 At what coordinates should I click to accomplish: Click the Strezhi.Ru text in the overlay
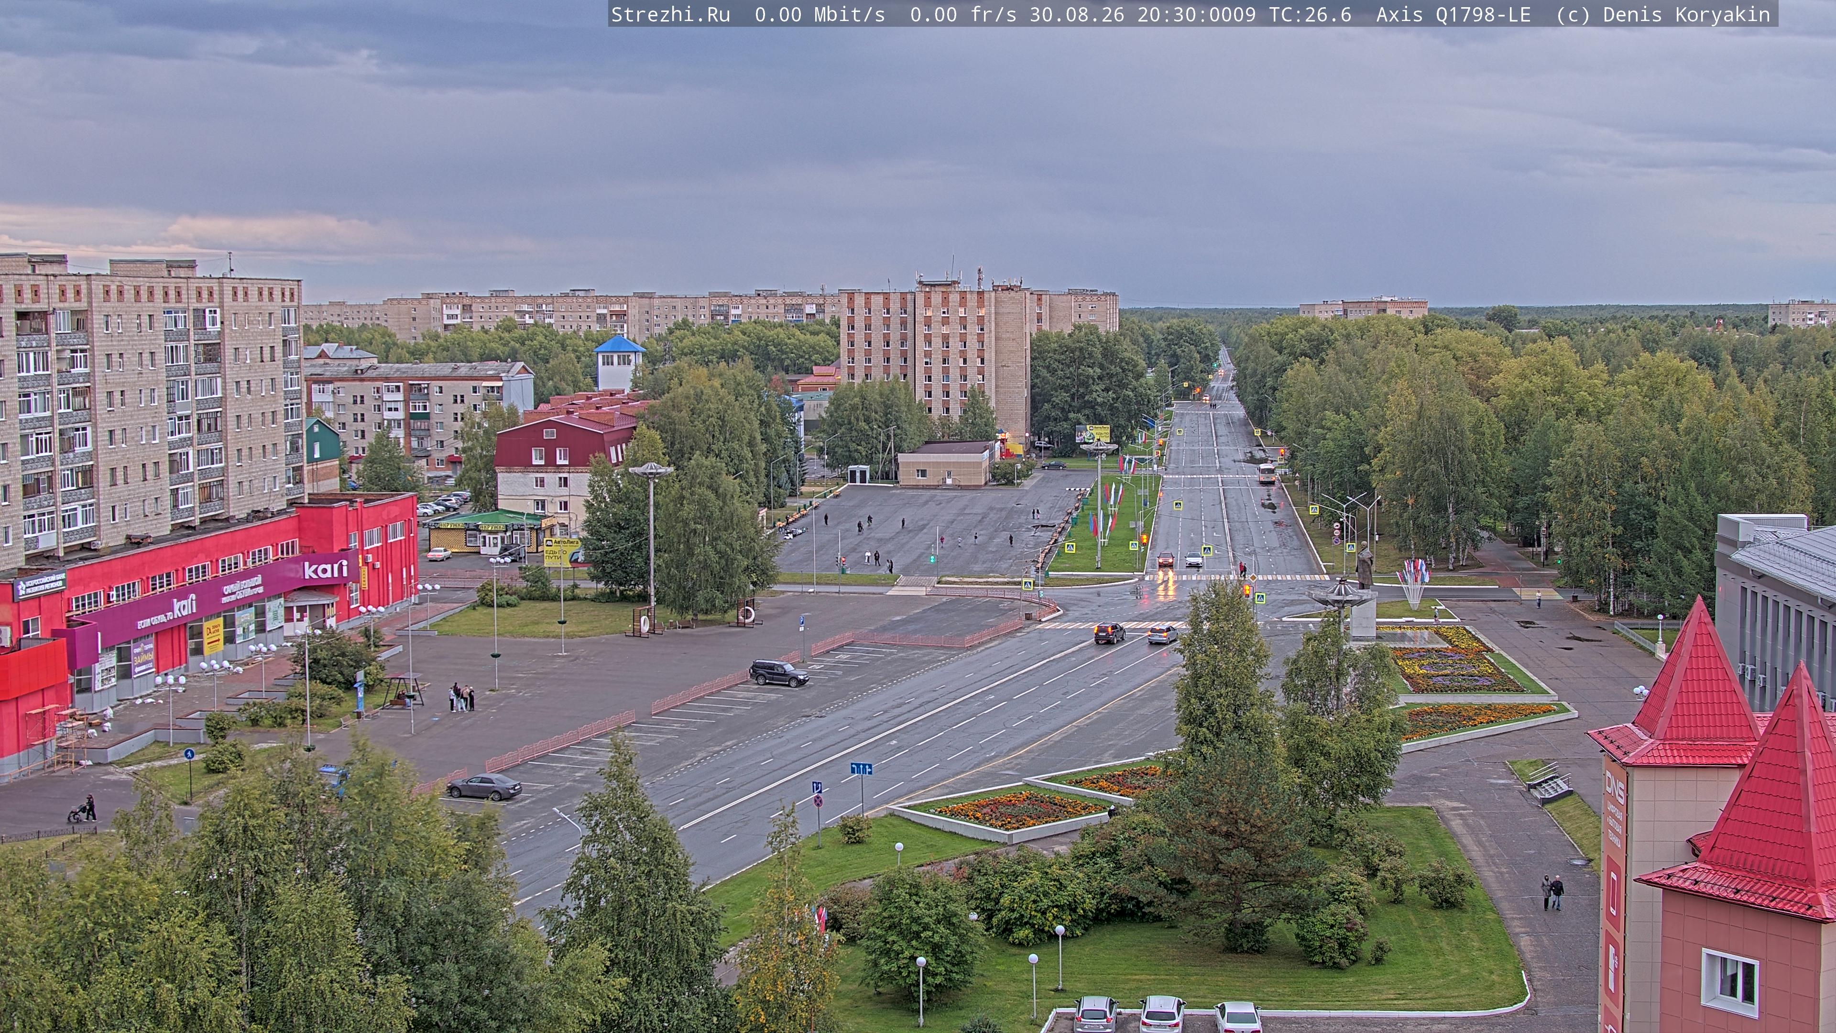[671, 14]
